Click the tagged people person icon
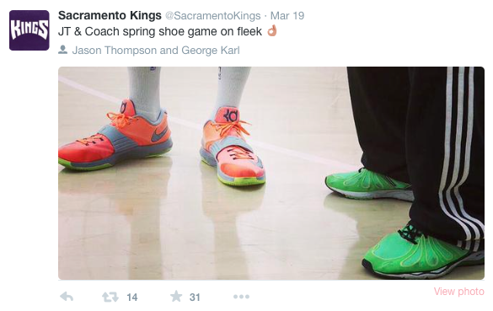The image size is (493, 311). 63,50
